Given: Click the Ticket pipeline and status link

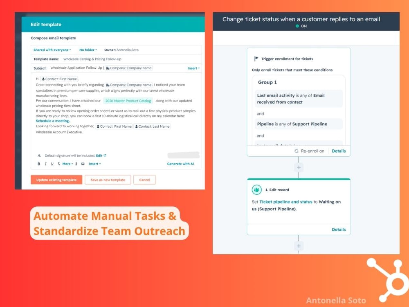Looking at the screenshot, I should (x=285, y=202).
